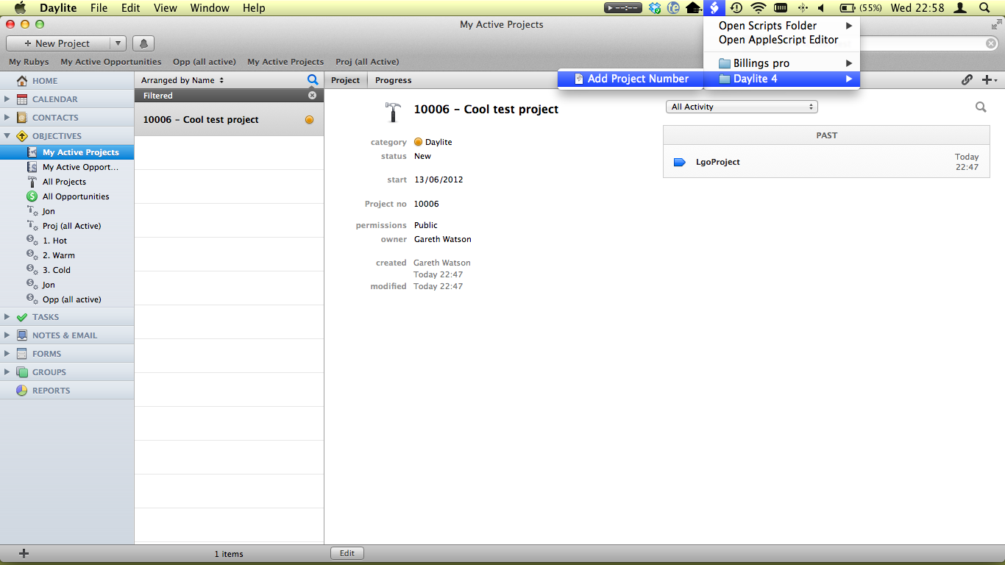Open the Daylite 4 scripts submenu
This screenshot has height=565, width=1005.
pyautogui.click(x=782, y=79)
